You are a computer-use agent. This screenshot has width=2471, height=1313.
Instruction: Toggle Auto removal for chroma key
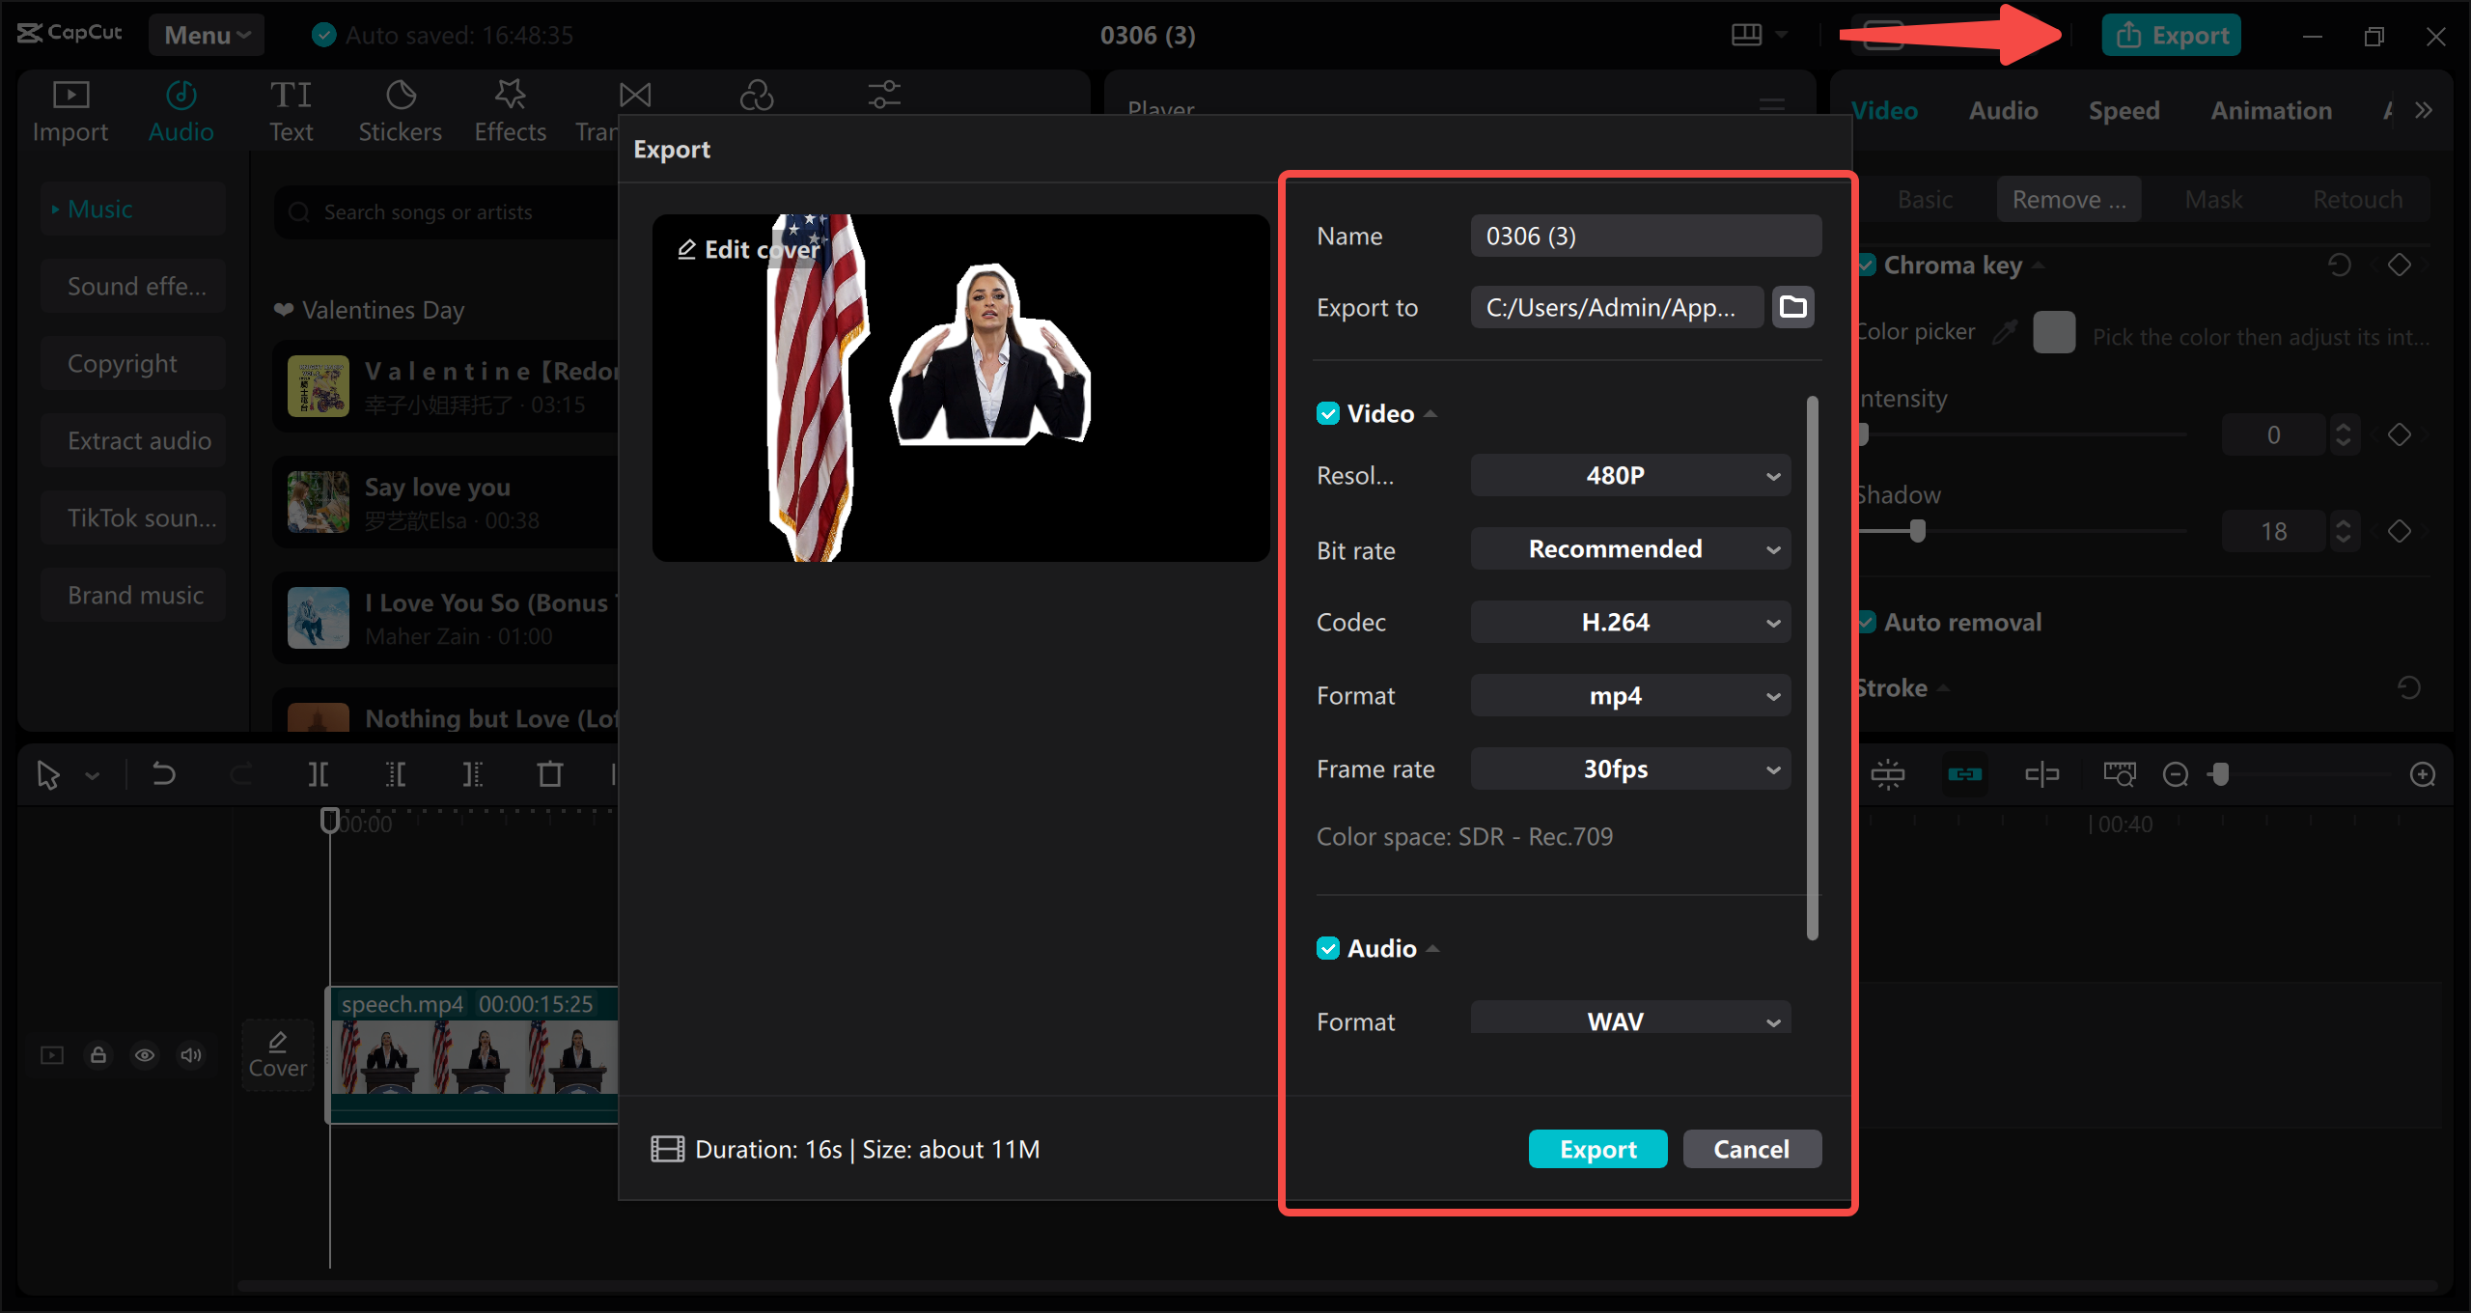pos(1869,622)
